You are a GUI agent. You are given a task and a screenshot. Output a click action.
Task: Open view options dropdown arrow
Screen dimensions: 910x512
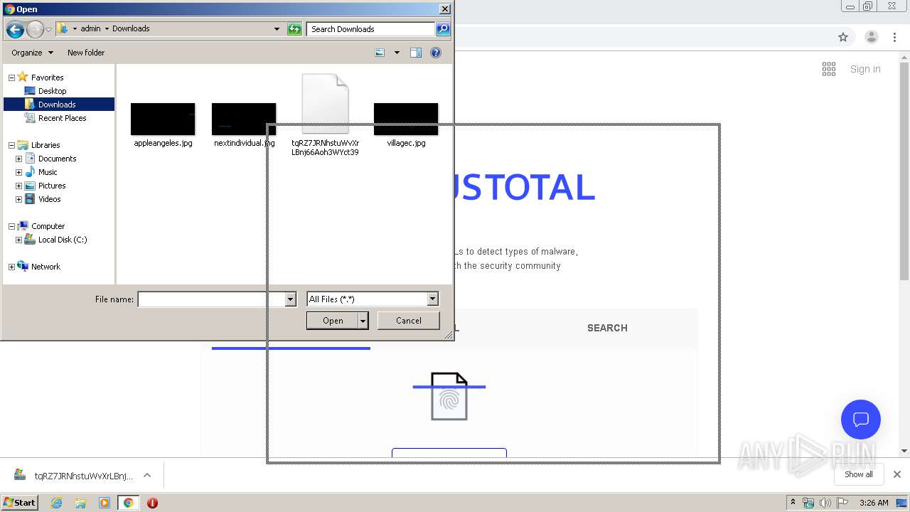(397, 53)
